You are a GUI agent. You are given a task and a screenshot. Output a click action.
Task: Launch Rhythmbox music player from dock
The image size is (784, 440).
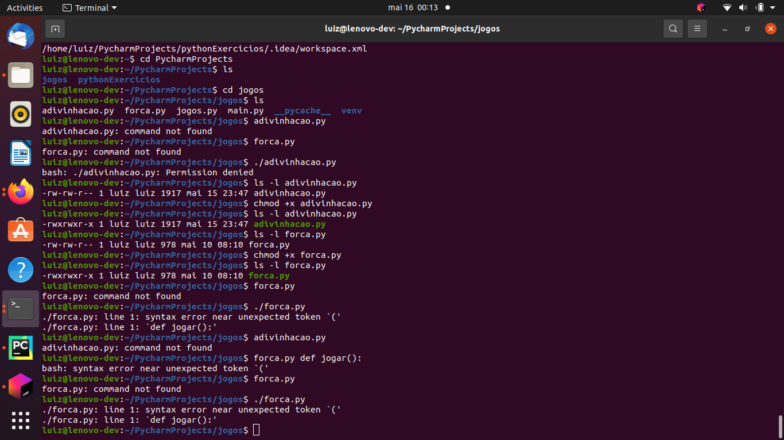[x=21, y=114]
